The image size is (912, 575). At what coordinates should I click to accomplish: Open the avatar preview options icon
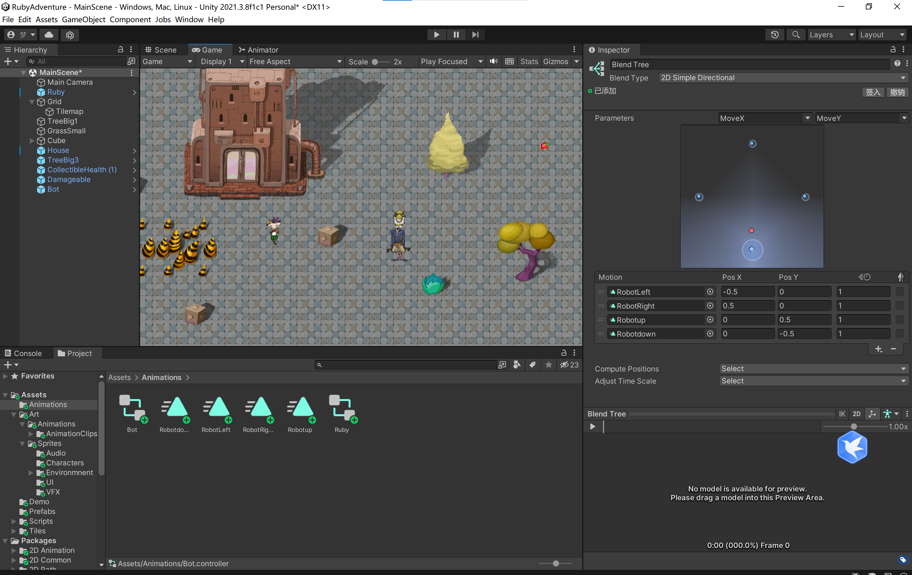pyautogui.click(x=890, y=414)
